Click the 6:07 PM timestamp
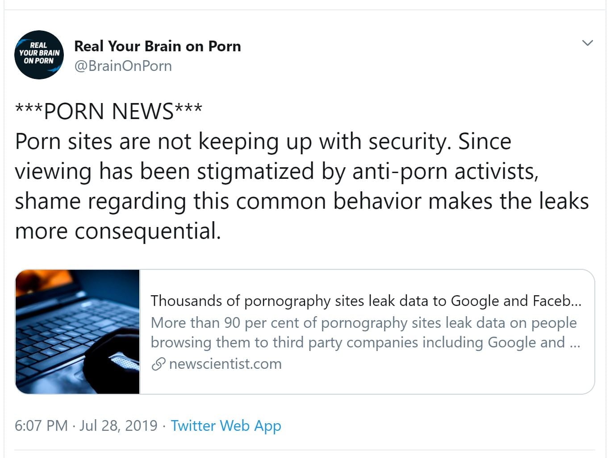Image resolution: width=610 pixels, height=458 pixels. (x=41, y=425)
